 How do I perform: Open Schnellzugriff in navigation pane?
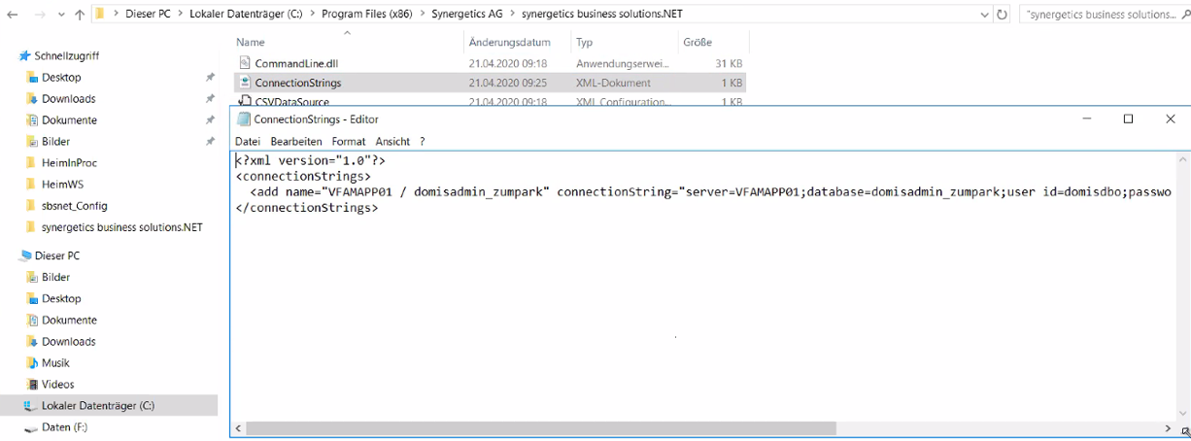(x=66, y=56)
